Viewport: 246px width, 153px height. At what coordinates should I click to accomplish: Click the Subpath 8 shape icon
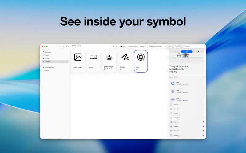[x=171, y=135]
